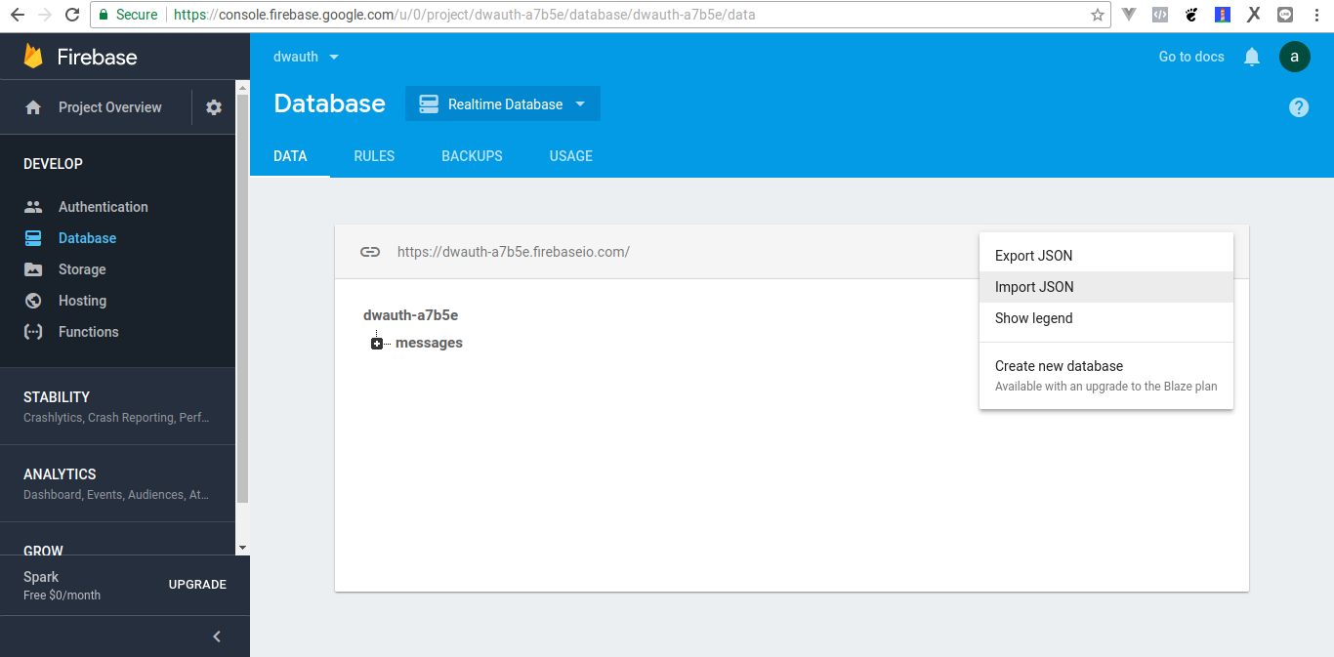The height and width of the screenshot is (657, 1334).
Task: Click the sidebar scrollbar down arrow
Action: click(x=242, y=549)
